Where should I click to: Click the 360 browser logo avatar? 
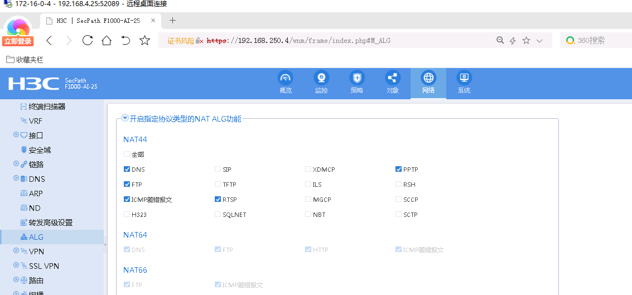[x=18, y=27]
